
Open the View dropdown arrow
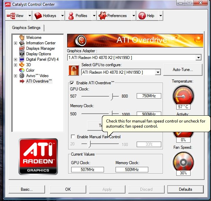pyautogui.click(x=30, y=16)
